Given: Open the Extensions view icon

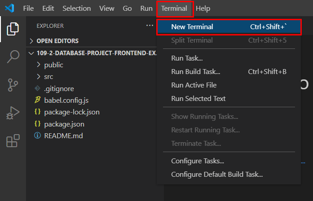Looking at the screenshot, I should [13, 140].
